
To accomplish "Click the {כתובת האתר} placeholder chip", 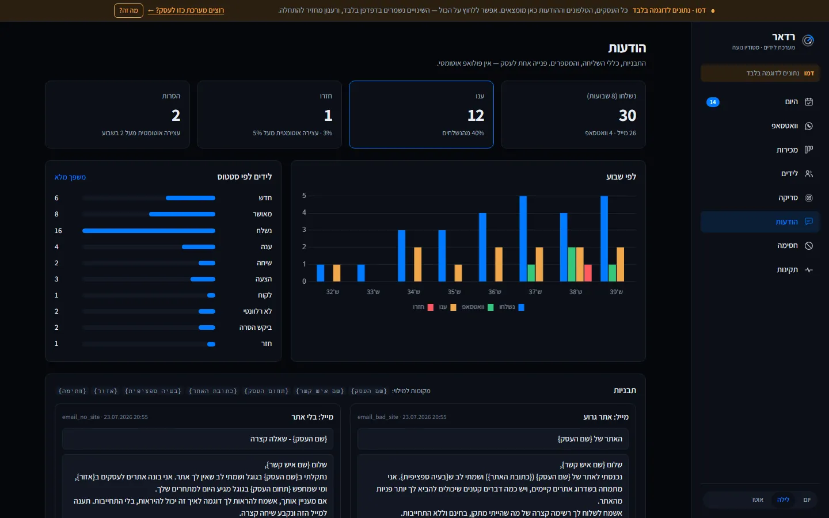I will point(213,391).
